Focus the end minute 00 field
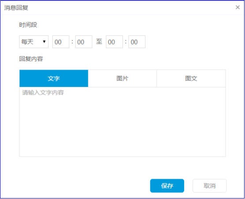The width and height of the screenshot is (245, 199). click(x=137, y=42)
